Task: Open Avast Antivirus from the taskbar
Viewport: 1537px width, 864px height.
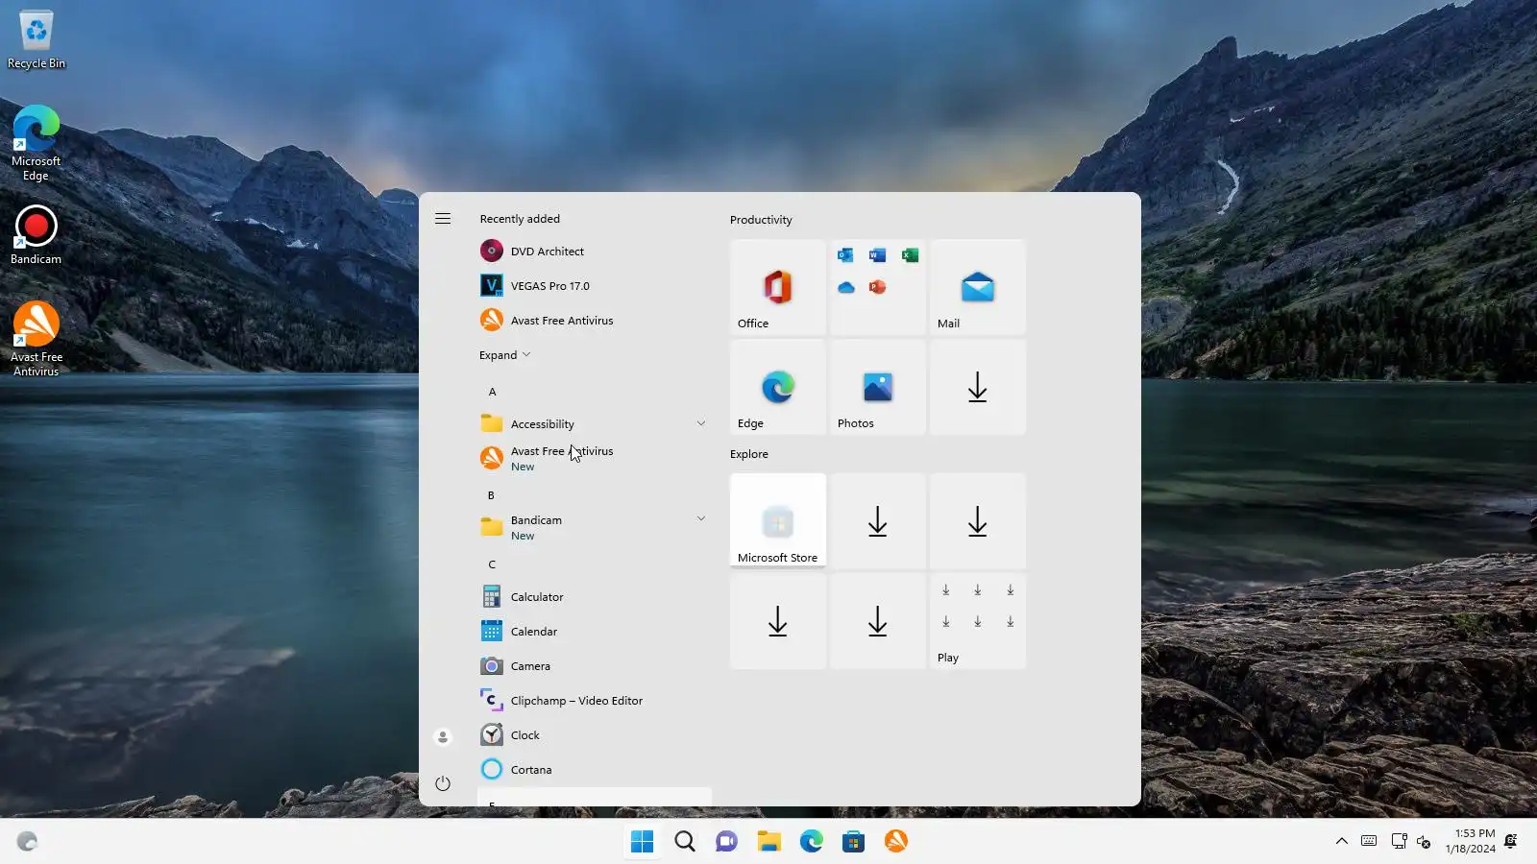Action: click(896, 842)
